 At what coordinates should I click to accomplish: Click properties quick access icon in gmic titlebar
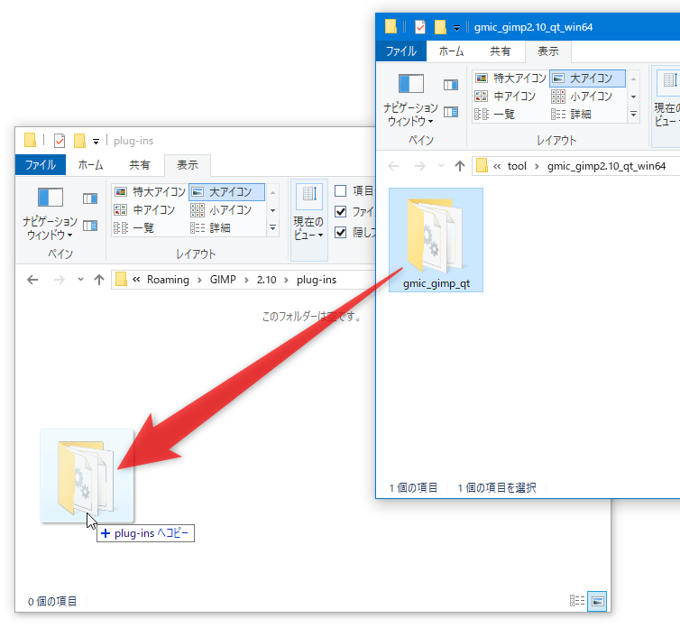(x=420, y=27)
